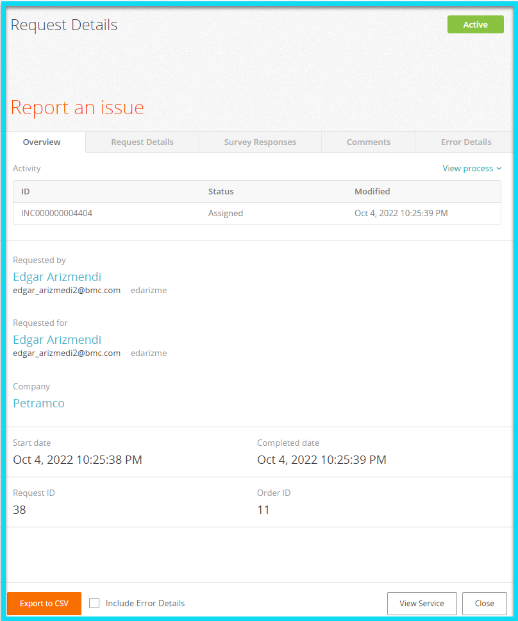Click the Order ID value 11
This screenshot has width=518, height=621.
(x=263, y=510)
